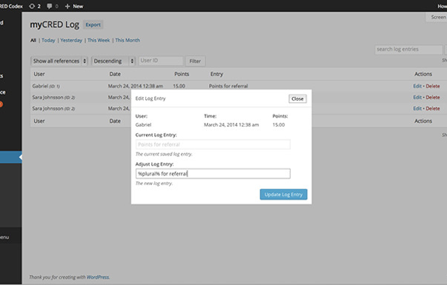The width and height of the screenshot is (447, 285).
Task: Open Show all references dropdown
Action: point(59,61)
